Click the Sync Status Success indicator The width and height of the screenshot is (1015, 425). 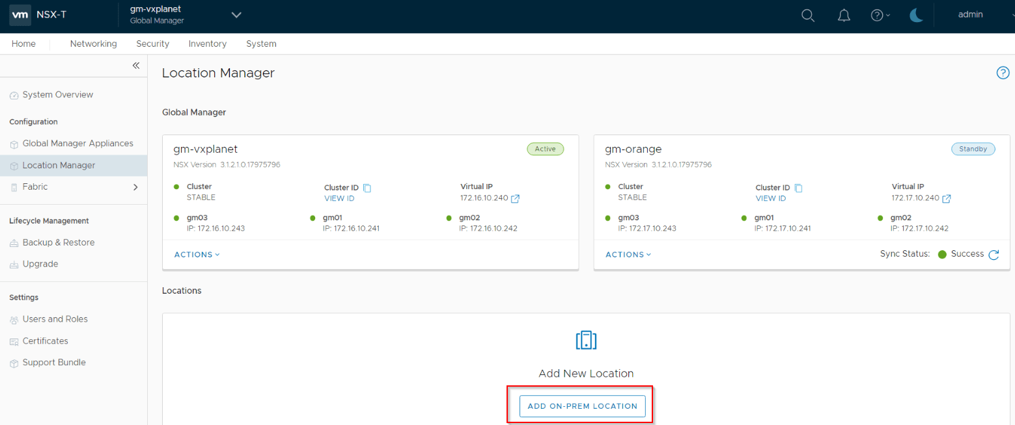point(961,254)
